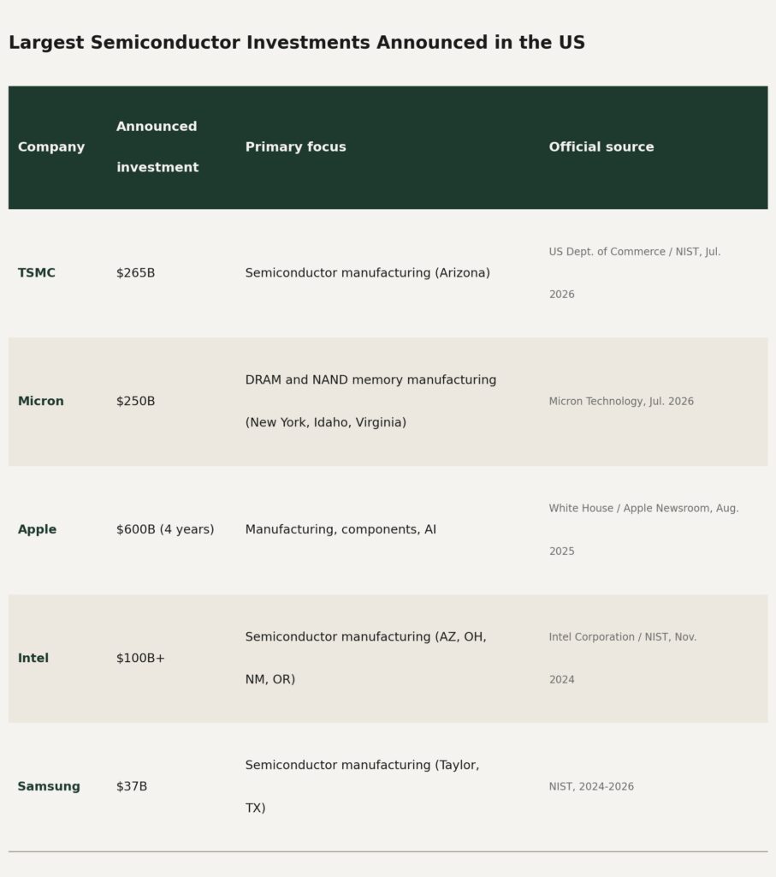Open the White House / Apple Newsroom source
The height and width of the screenshot is (877, 776).
click(x=643, y=529)
